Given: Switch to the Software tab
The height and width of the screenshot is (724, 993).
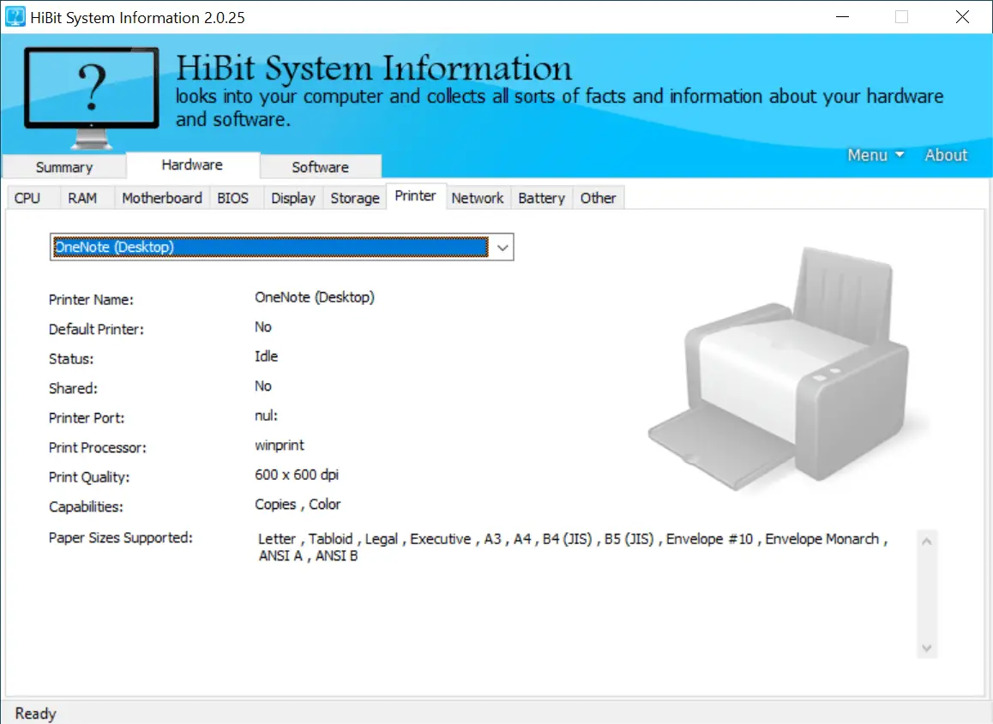Looking at the screenshot, I should pos(321,167).
